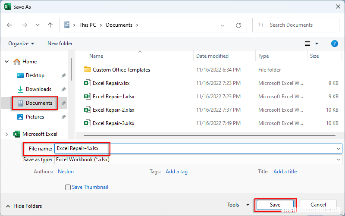Click 11/16/2022 7:49 PM date cell
345x216 pixels.
218,123
